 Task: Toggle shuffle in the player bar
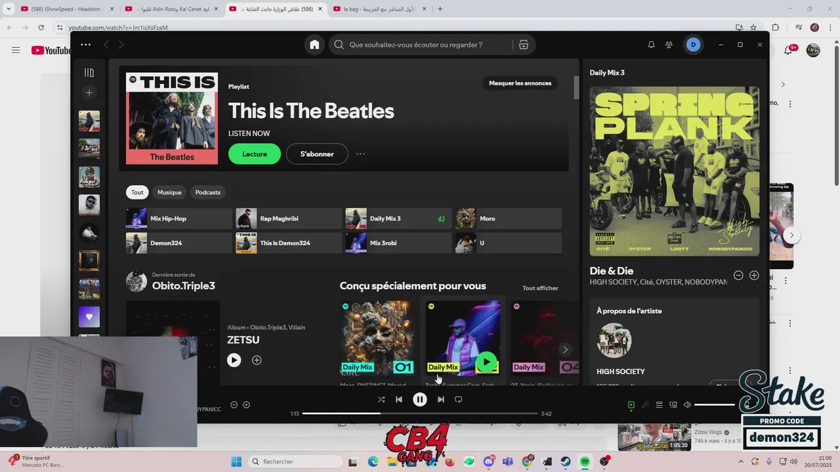pyautogui.click(x=381, y=399)
